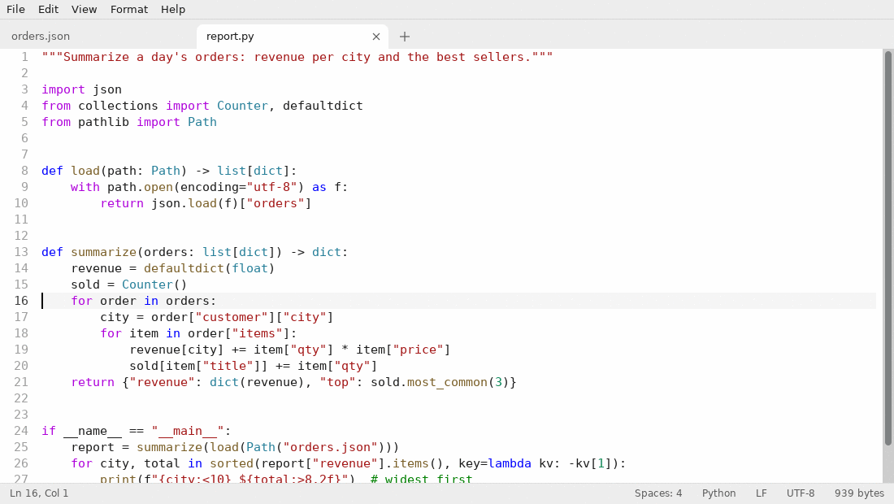Close the report.py tab

coord(376,37)
